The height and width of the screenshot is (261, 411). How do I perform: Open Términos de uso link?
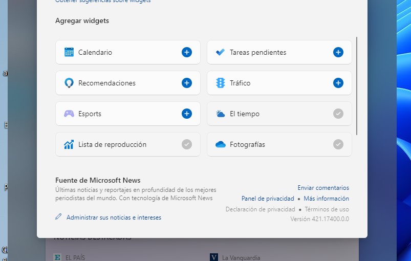[327, 209]
